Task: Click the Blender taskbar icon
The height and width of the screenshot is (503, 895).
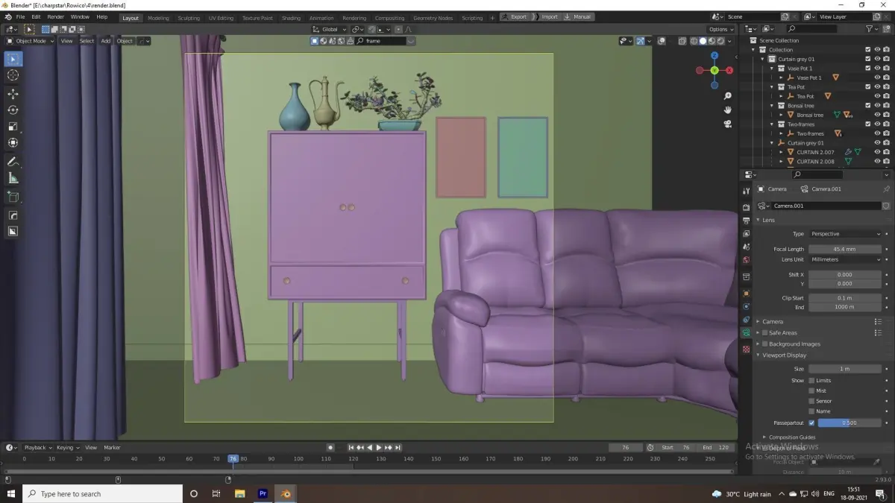Action: (286, 493)
